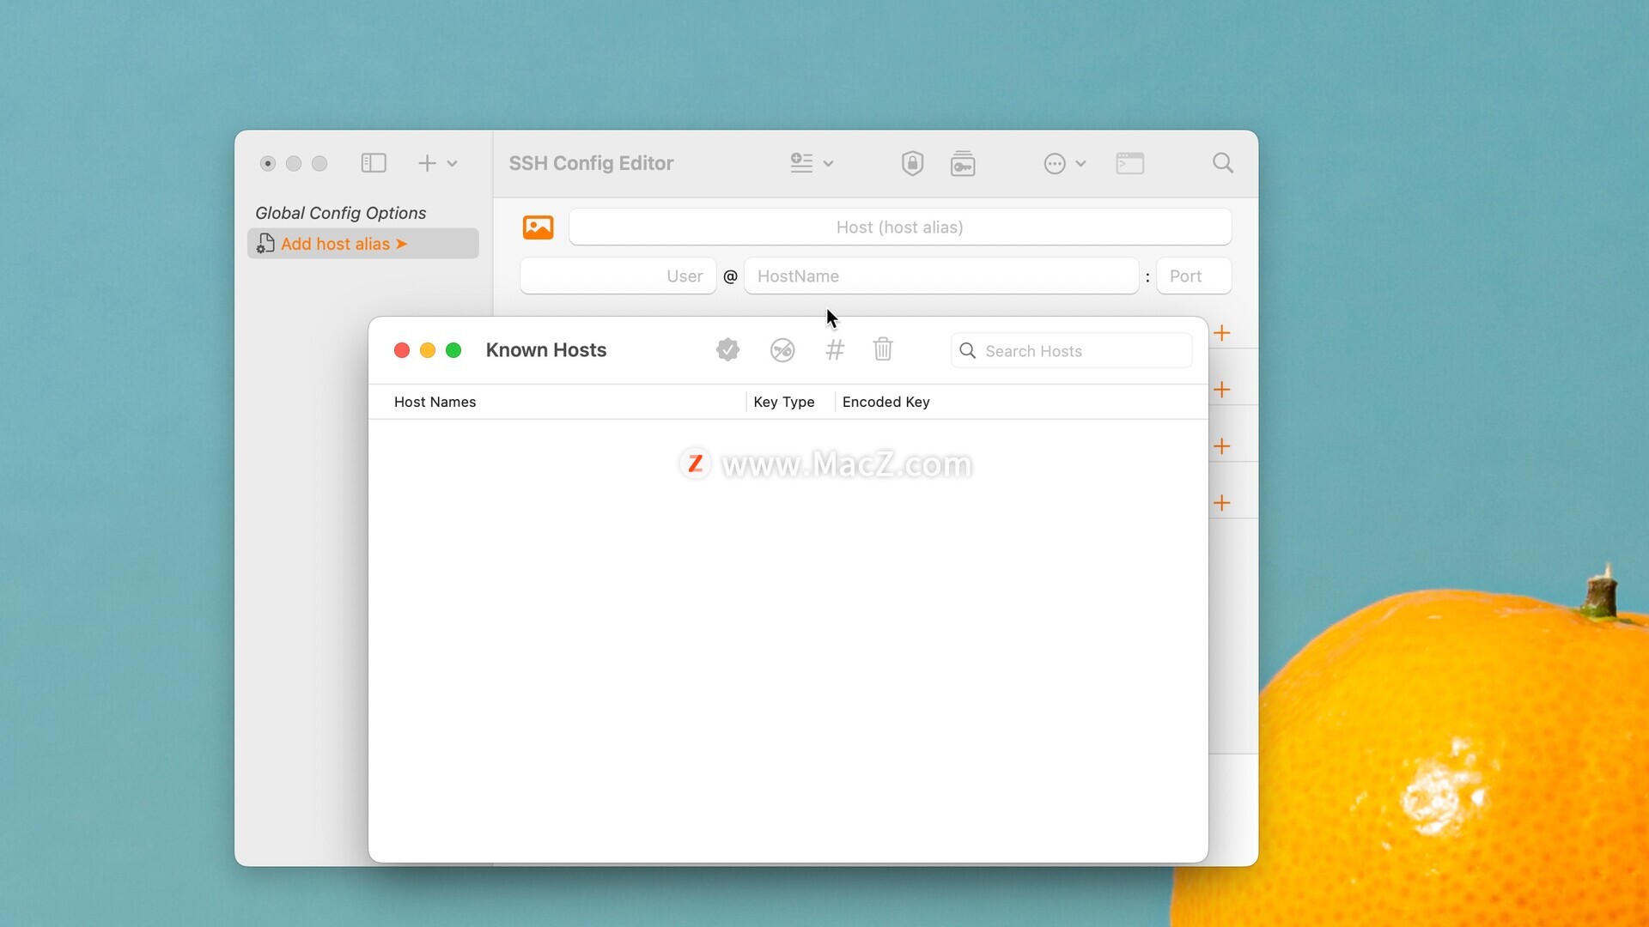Viewport: 1649px width, 927px height.
Task: Expand the chevron beside more actions
Action: tap(1081, 163)
